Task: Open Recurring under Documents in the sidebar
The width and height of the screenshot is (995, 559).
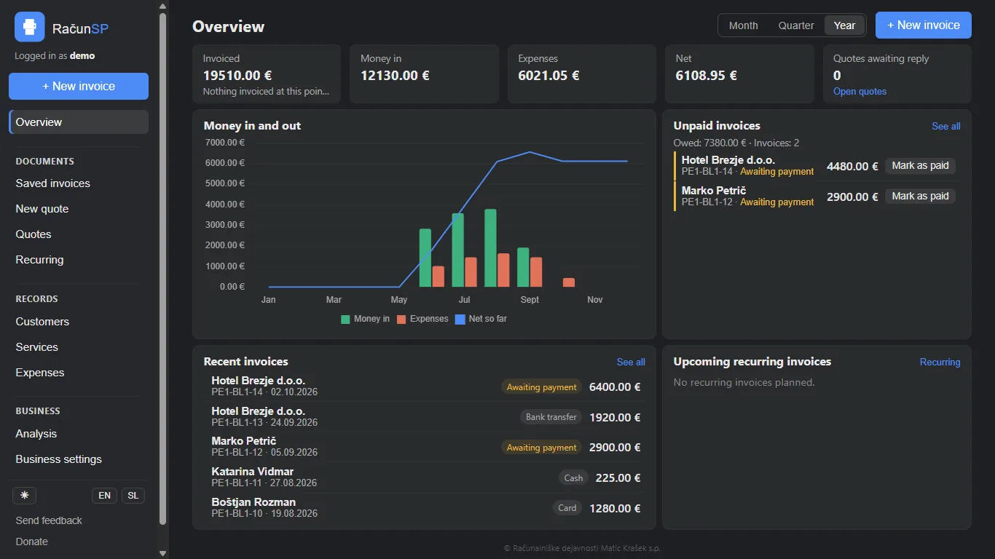Action: (79, 260)
